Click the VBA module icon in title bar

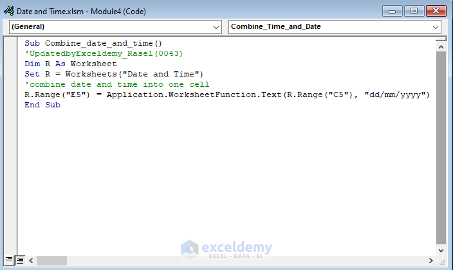pos(9,11)
